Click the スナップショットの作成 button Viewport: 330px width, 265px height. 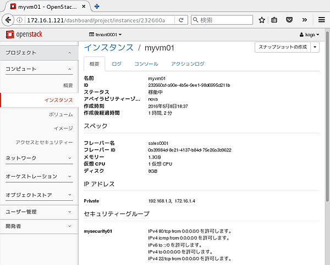click(x=283, y=47)
